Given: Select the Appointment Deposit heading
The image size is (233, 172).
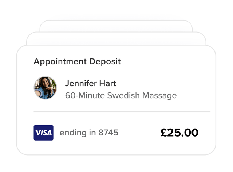Looking at the screenshot, I should pos(77,61).
